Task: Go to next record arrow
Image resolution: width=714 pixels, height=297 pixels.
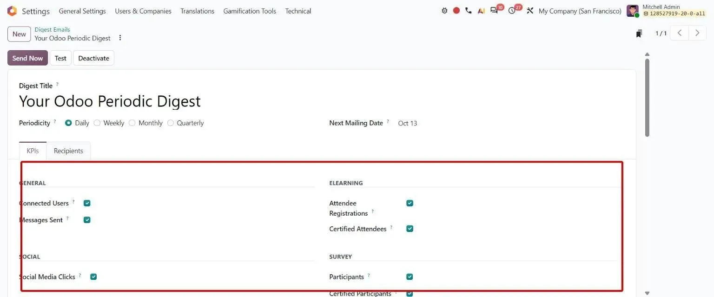Action: click(697, 33)
